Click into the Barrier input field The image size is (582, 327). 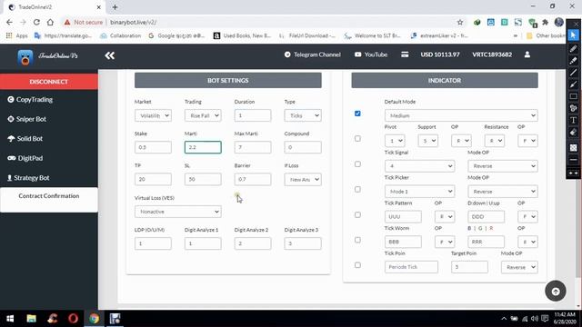(253, 180)
